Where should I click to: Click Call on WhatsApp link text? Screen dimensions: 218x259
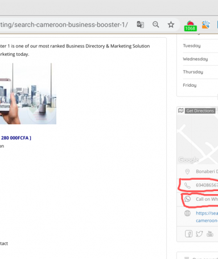point(207,199)
